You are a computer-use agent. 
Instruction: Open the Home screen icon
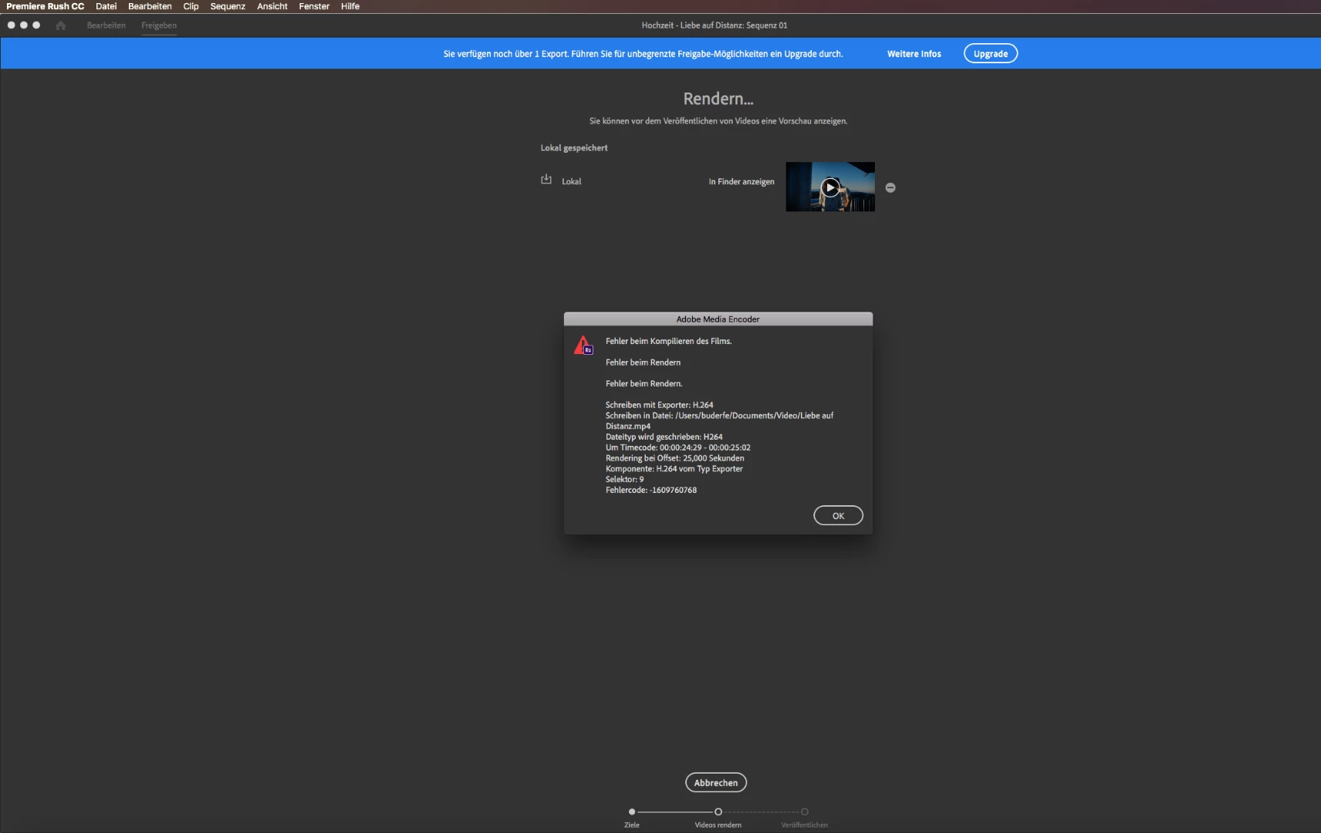tap(60, 25)
